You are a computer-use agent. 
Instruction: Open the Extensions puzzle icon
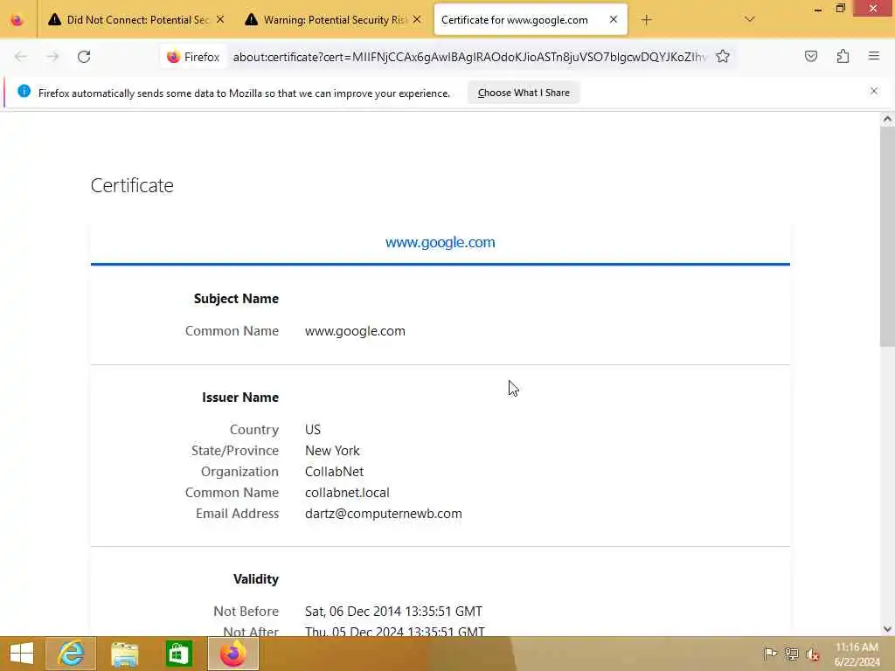[x=843, y=57]
